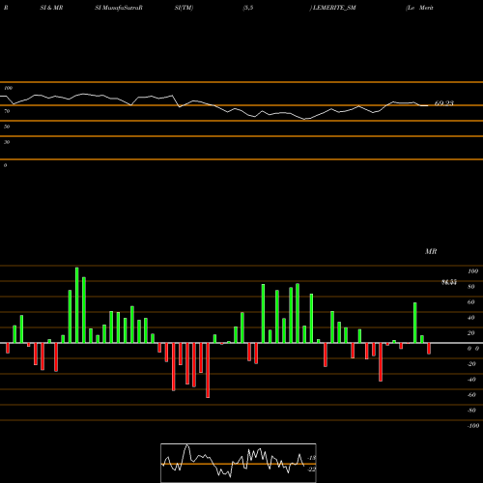Click the 'SI MunafaSutraR' header text
Image resolution: width=483 pixels, height=483 pixels.
click(119, 8)
